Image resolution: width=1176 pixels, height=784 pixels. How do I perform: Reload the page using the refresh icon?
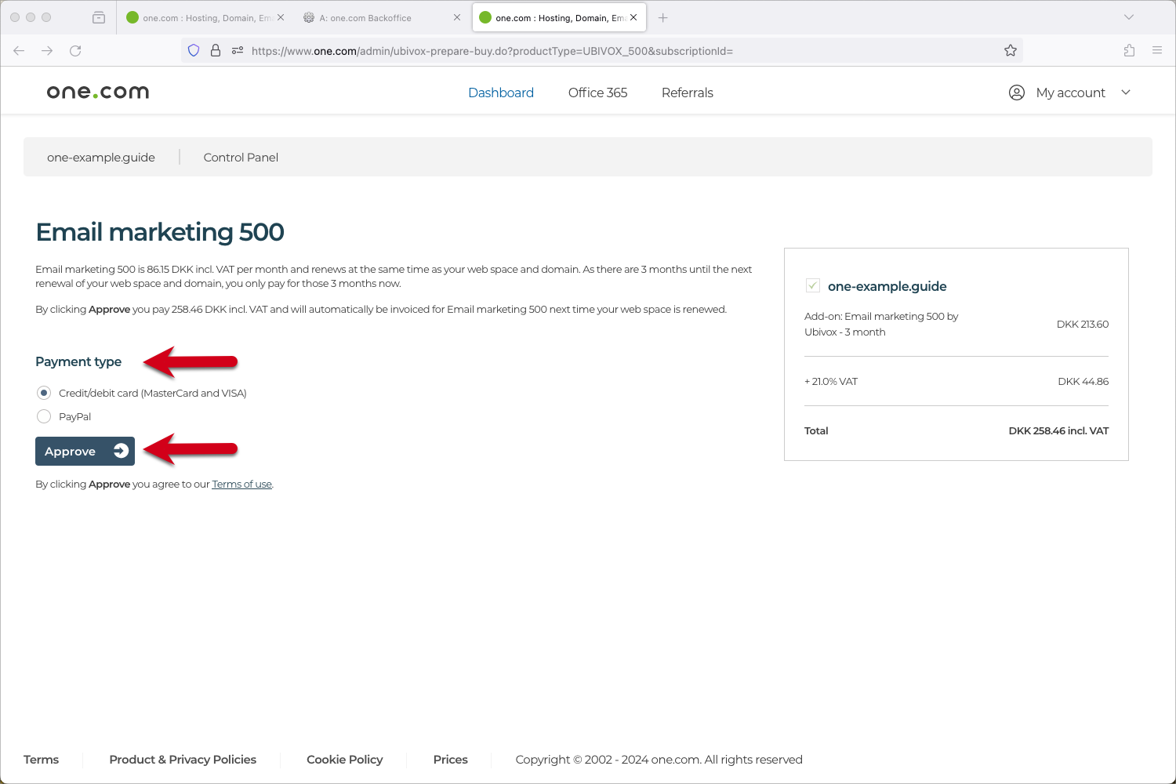tap(76, 50)
